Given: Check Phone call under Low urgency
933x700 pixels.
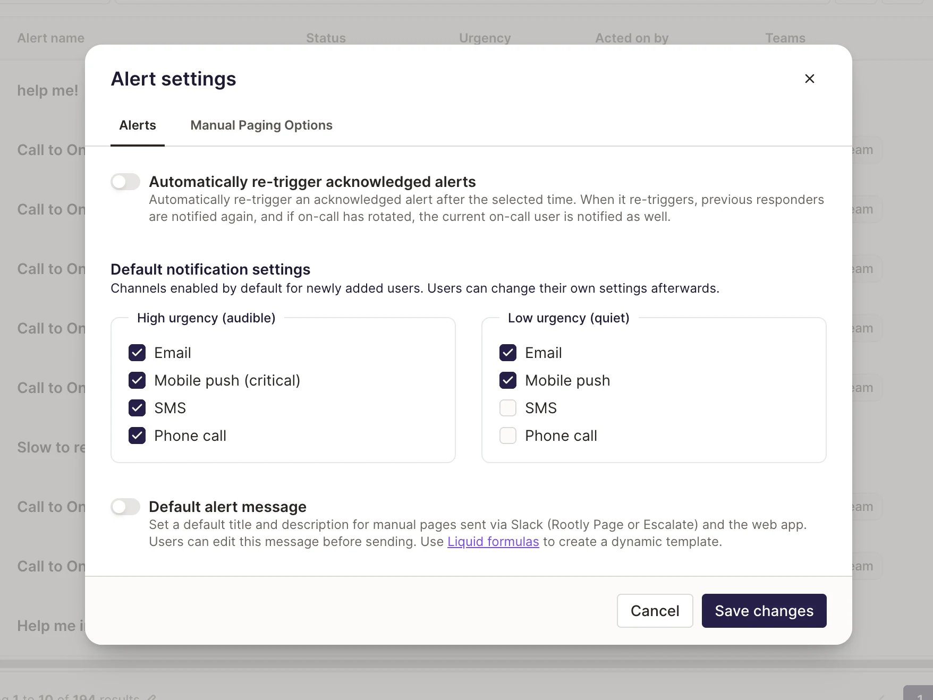Looking at the screenshot, I should tap(508, 436).
